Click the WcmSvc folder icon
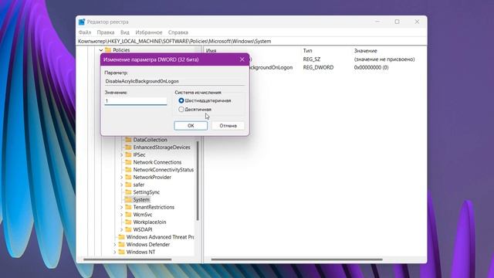This screenshot has width=494, height=278. pos(128,215)
